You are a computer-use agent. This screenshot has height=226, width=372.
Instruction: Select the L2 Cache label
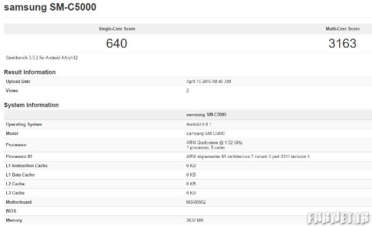coord(15,184)
